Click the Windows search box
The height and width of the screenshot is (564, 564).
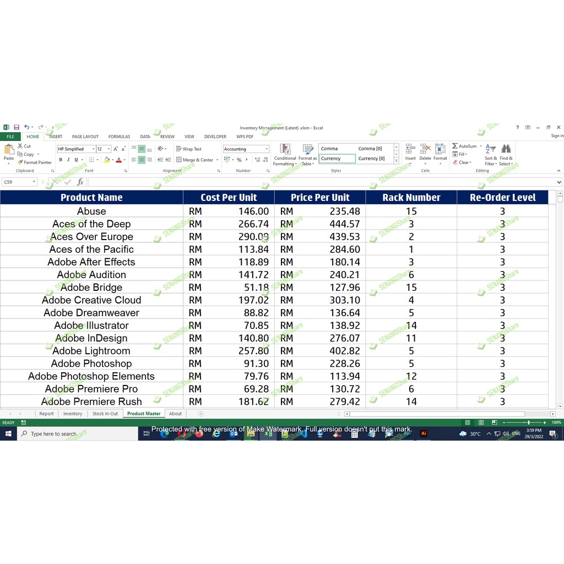pyautogui.click(x=77, y=434)
